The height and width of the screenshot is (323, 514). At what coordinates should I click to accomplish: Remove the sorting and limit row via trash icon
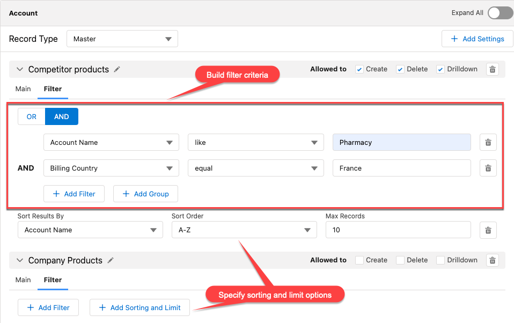[x=488, y=230]
